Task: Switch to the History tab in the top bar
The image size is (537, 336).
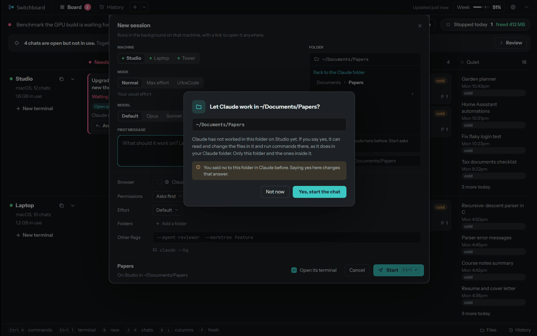Action: point(112,7)
